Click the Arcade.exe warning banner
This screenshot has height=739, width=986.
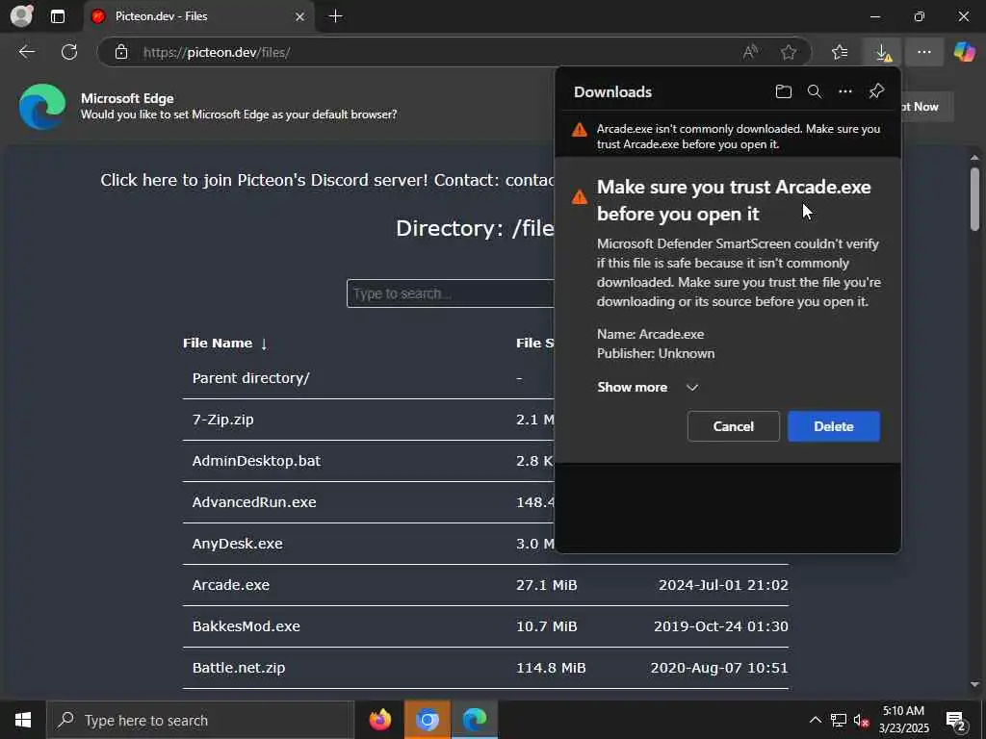tap(728, 137)
